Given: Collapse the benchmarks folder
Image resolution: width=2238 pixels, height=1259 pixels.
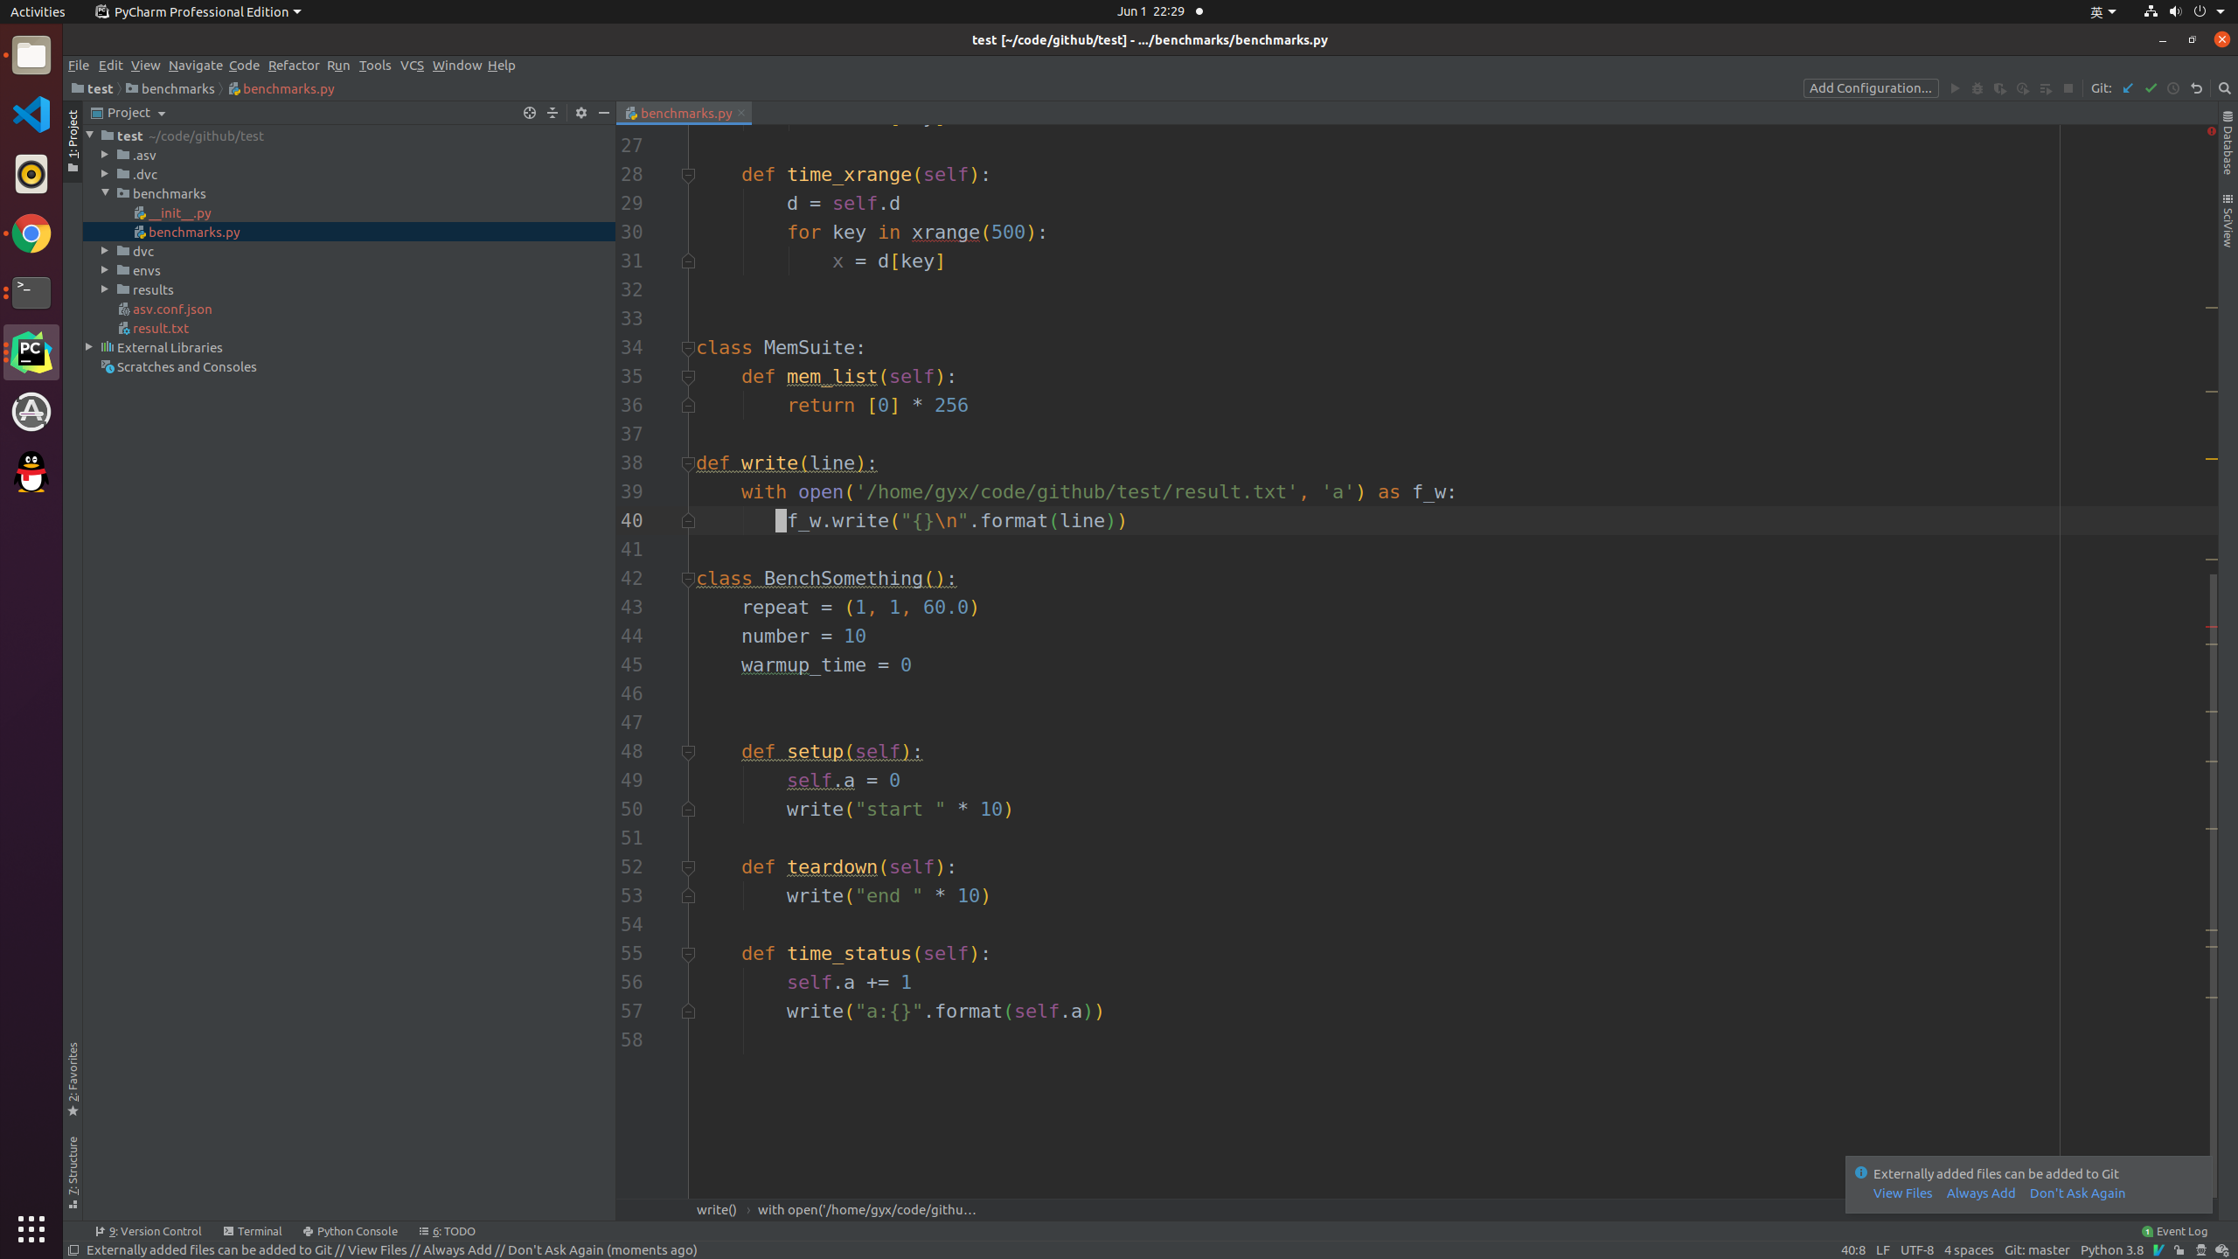Looking at the screenshot, I should tap(105, 193).
